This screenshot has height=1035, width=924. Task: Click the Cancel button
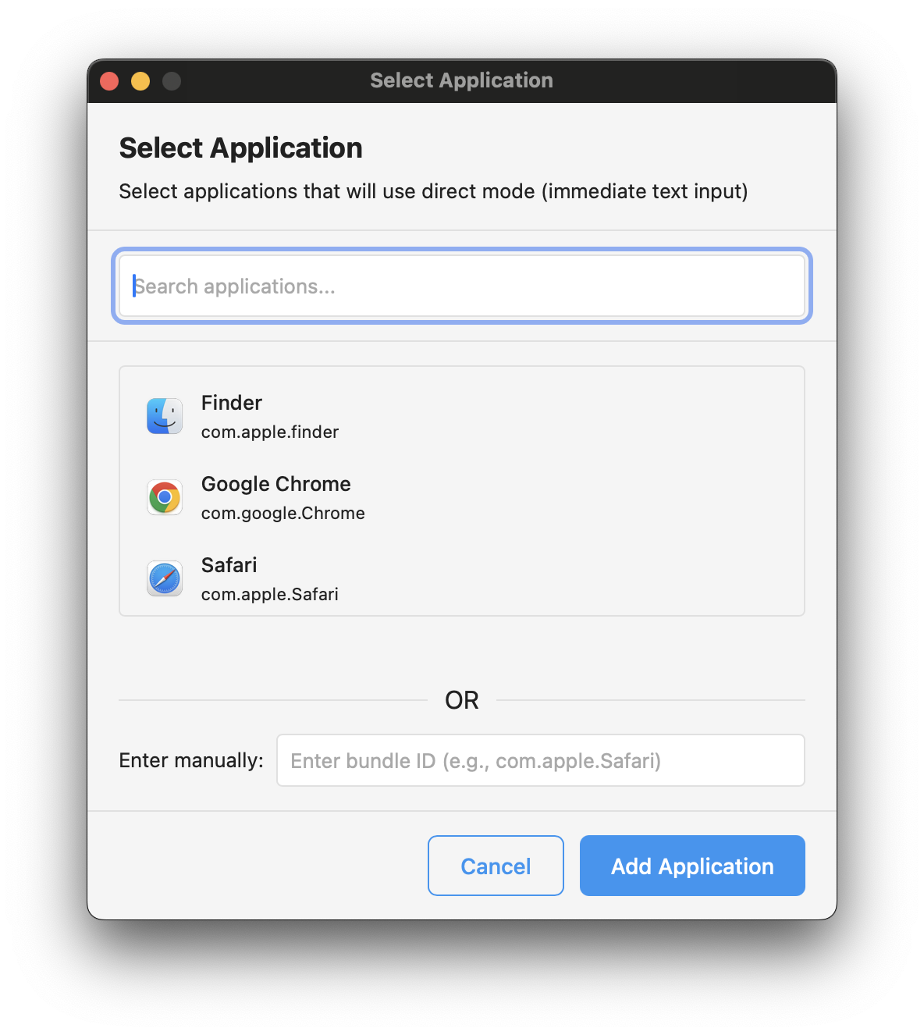(495, 866)
